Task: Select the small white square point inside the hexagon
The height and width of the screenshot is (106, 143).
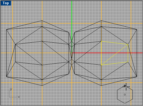Action: [125, 94]
